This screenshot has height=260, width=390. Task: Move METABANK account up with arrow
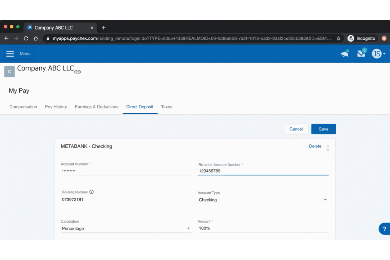pyautogui.click(x=328, y=146)
